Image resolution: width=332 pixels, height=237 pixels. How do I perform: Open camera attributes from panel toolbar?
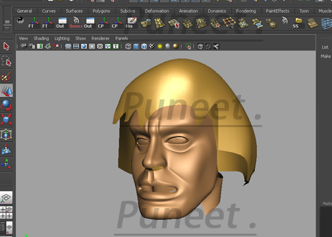pyautogui.click(x=32, y=46)
